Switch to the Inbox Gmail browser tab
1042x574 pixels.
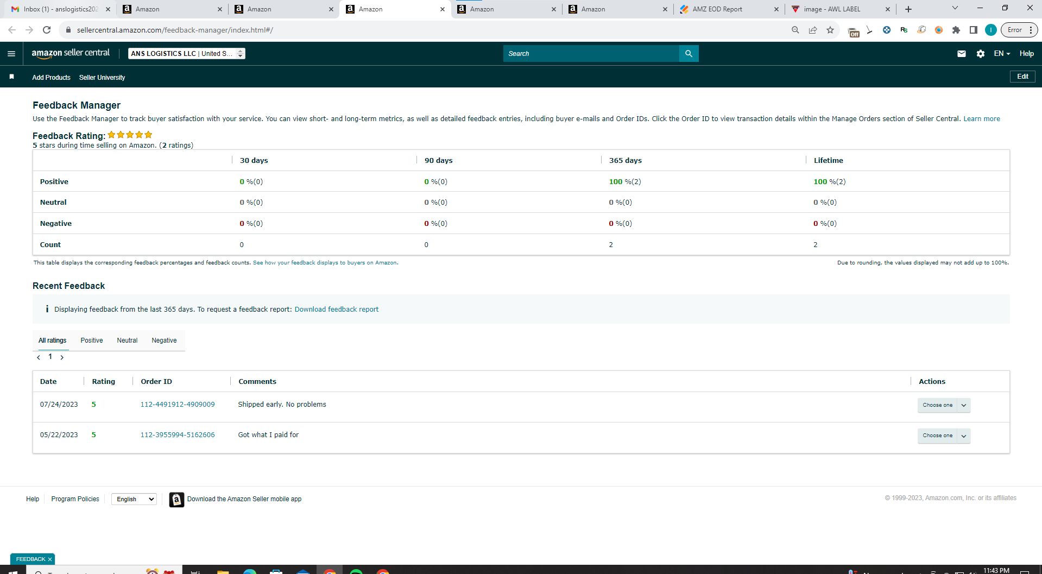pyautogui.click(x=60, y=9)
